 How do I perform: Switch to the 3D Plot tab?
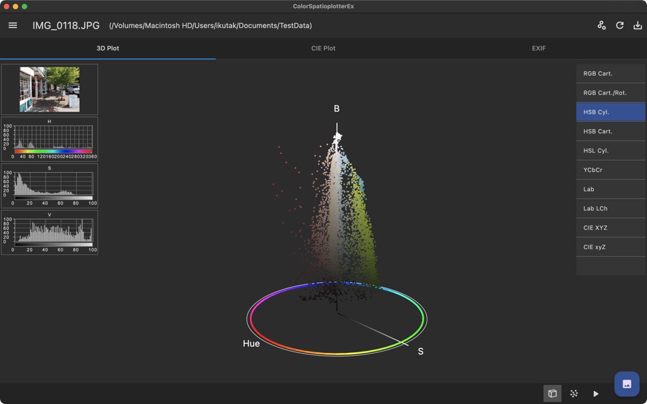tap(108, 48)
